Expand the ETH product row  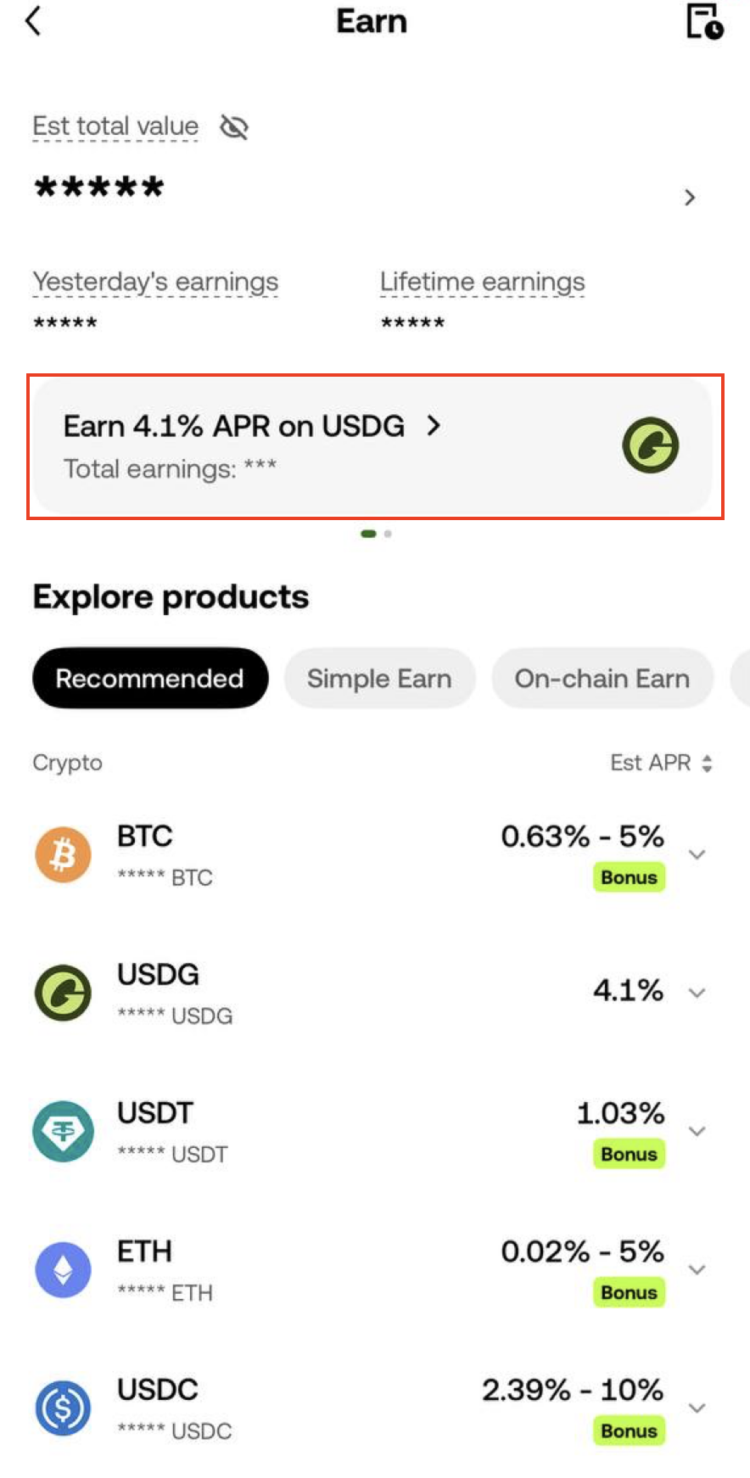pyautogui.click(x=697, y=1269)
